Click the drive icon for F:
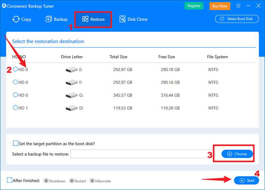 [x=72, y=82]
